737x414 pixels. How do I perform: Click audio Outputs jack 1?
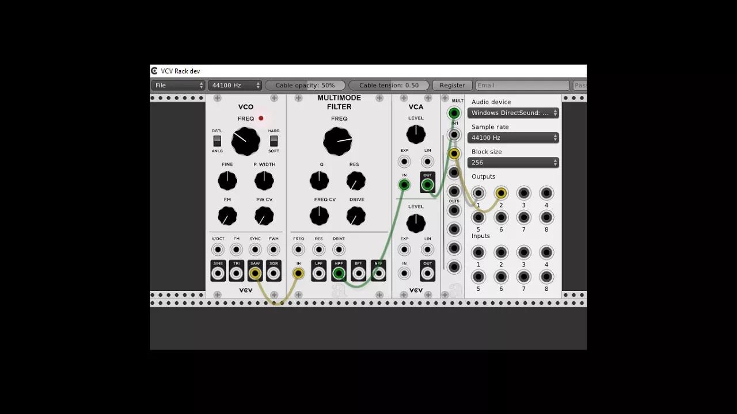478,193
